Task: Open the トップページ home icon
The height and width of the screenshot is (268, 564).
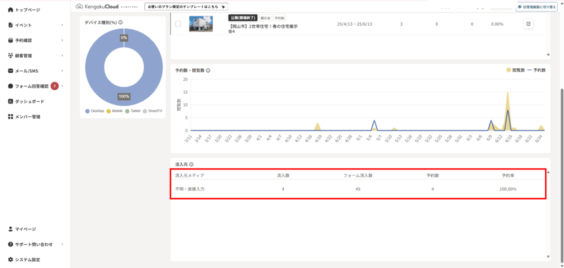Action: point(10,10)
